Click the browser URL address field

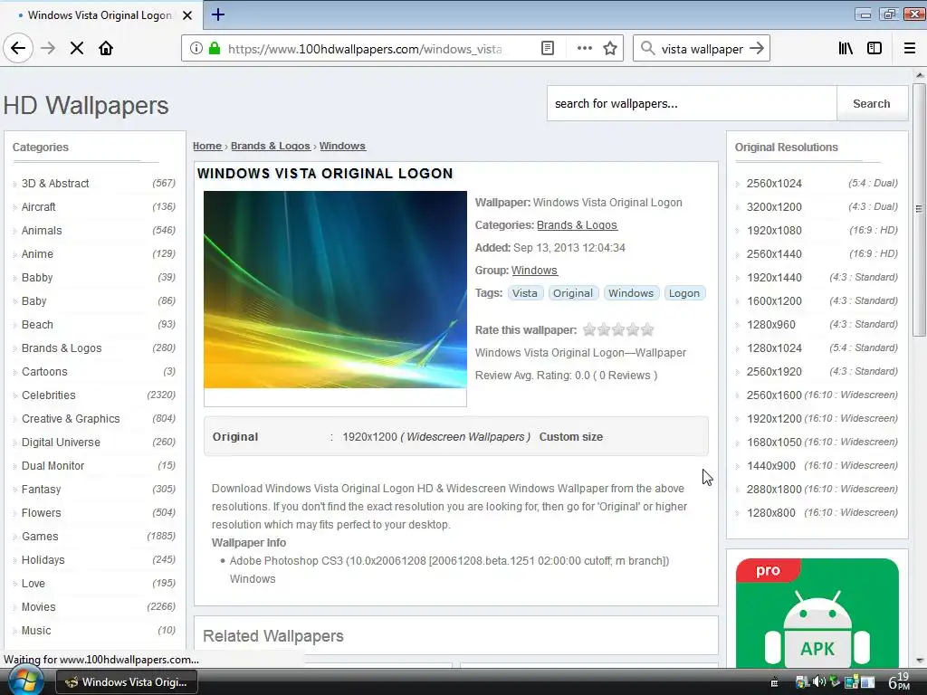[x=365, y=49]
